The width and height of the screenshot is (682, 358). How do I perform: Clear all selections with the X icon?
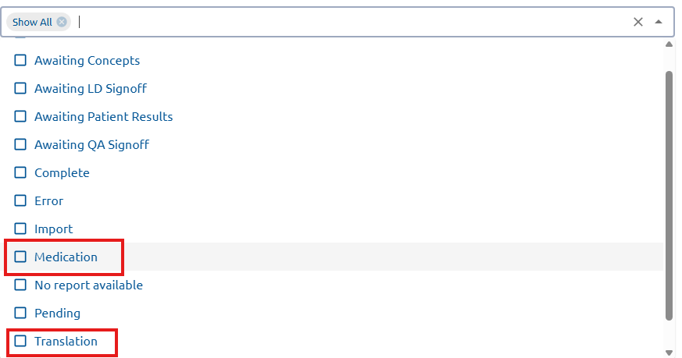(x=638, y=22)
